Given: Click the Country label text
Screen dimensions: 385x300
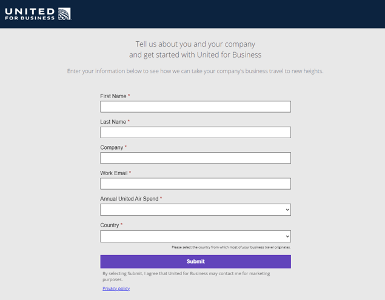Looking at the screenshot, I should tap(110, 225).
